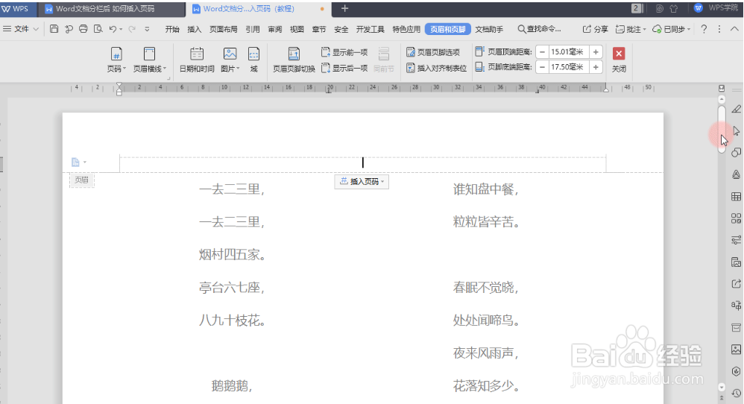Click the right indent marker on ruler
This screenshot has height=404, width=744.
[x=606, y=89]
